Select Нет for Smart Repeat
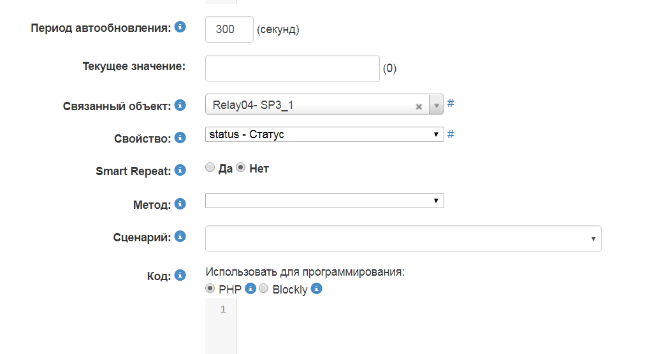652x354 pixels. point(241,168)
